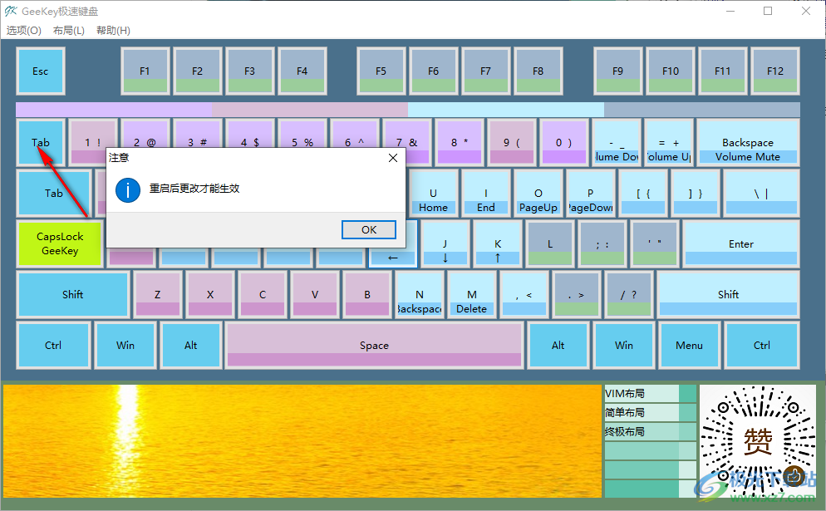Click the Esc key

(x=41, y=71)
